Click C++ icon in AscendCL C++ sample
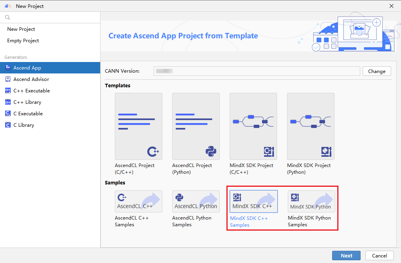 click(x=122, y=197)
